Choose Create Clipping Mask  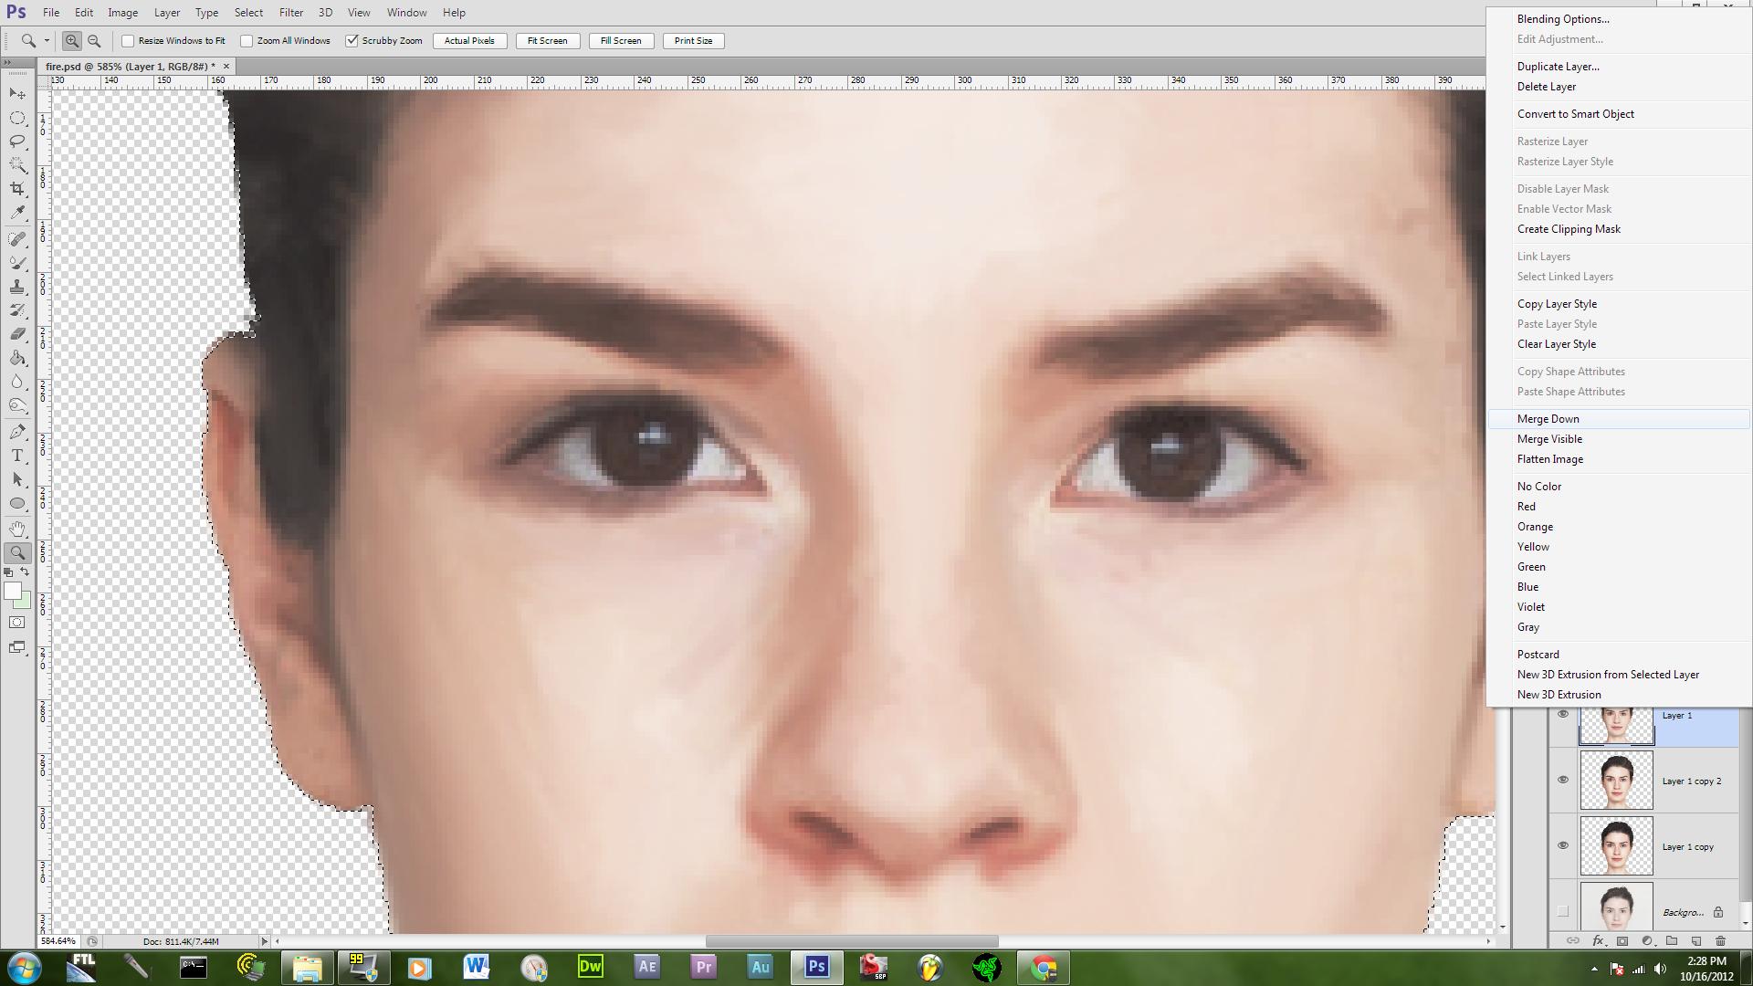1619,229
